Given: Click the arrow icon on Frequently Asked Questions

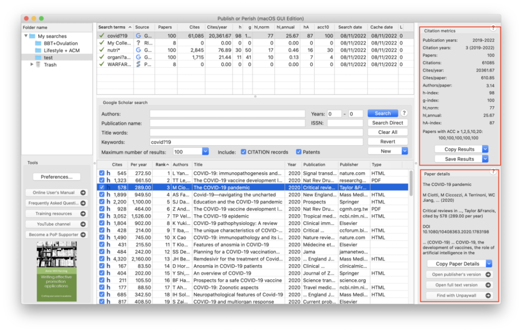Looking at the screenshot, I should tap(83, 203).
